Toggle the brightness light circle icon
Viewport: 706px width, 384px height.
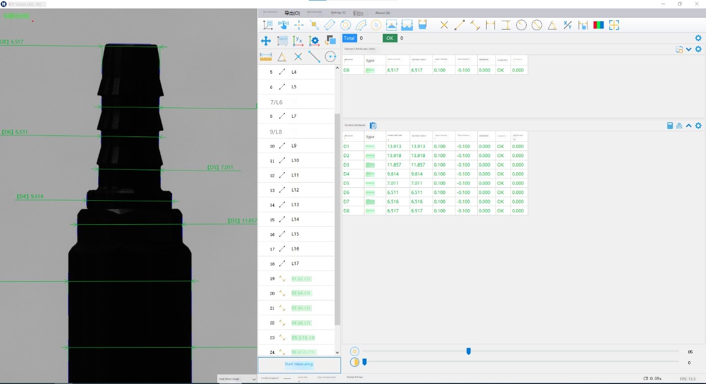[355, 351]
